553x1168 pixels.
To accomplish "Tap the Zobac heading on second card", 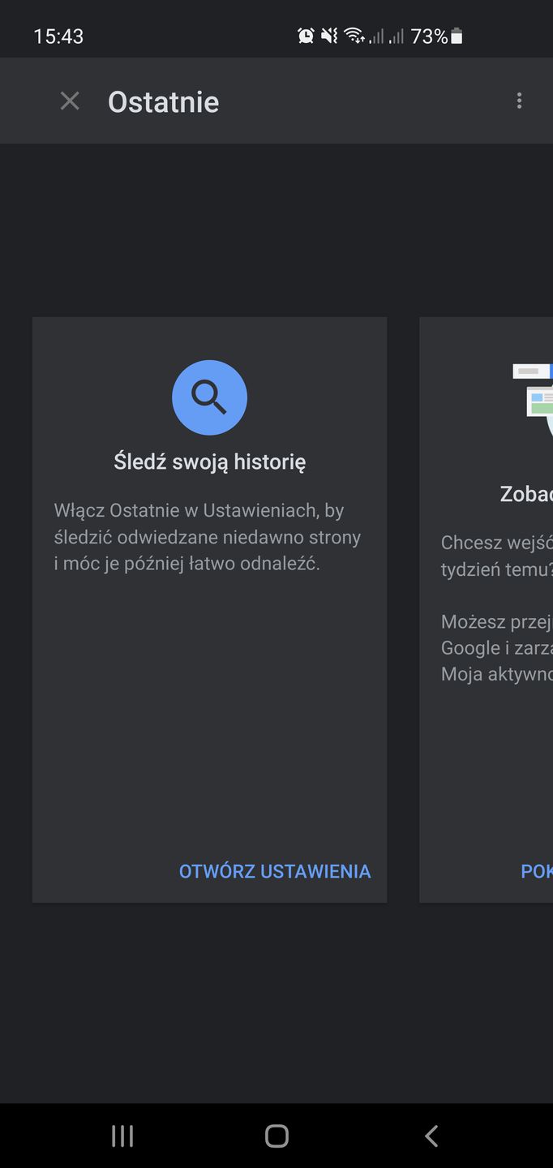I will point(526,494).
